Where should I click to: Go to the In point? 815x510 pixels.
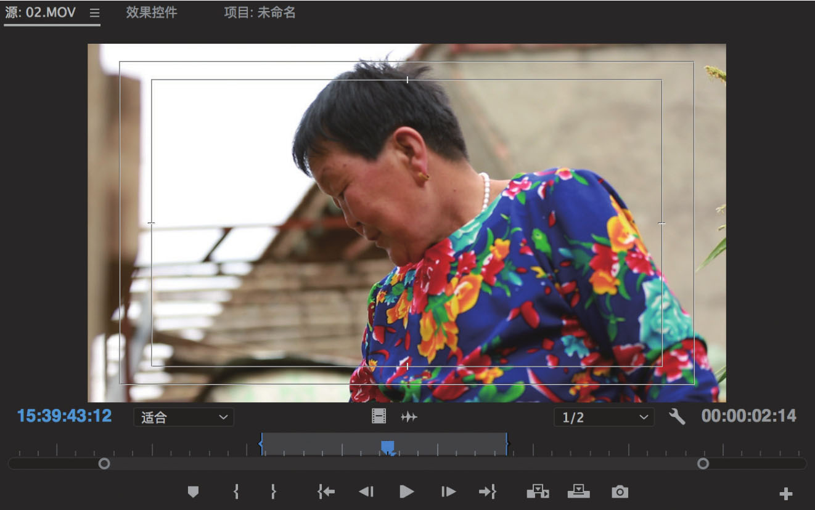pyautogui.click(x=326, y=492)
